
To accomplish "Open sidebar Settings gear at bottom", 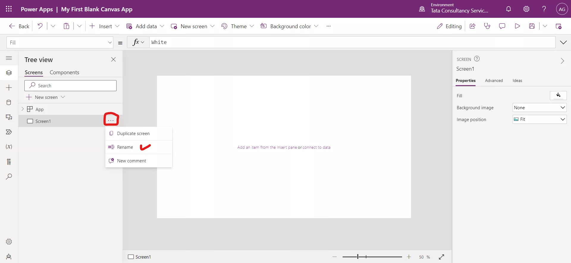I will tap(9, 242).
